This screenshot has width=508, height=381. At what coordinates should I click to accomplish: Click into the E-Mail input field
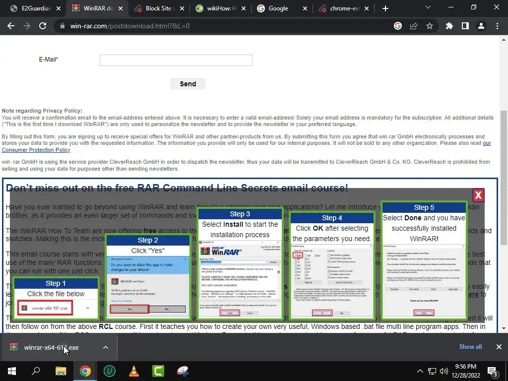click(x=176, y=60)
